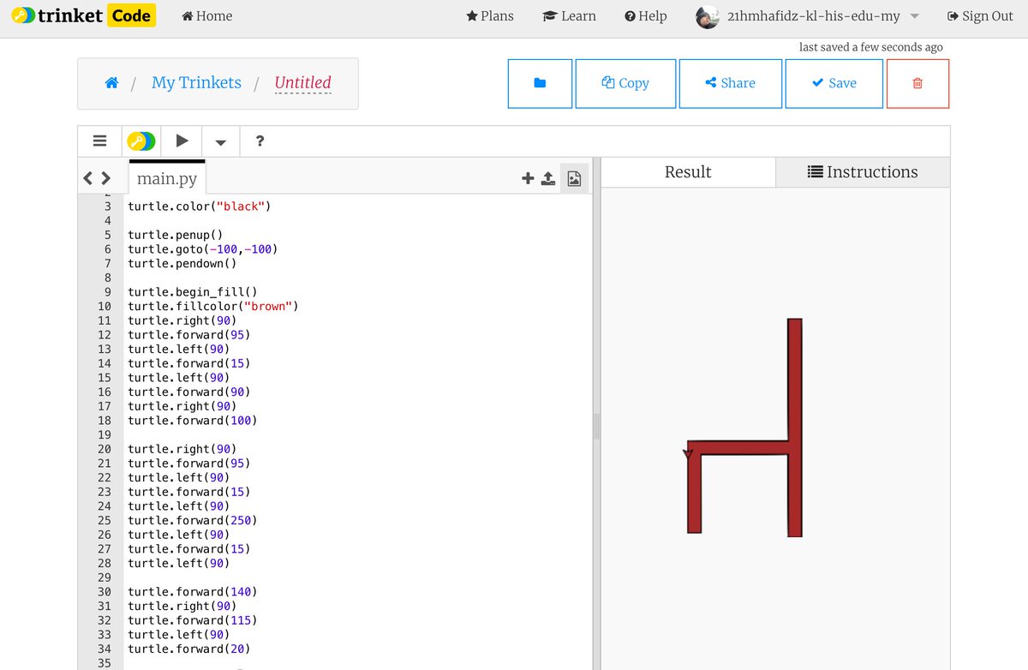Screen dimensions: 1028x670
Task: Click code line turtle.penup()
Action: tap(176, 235)
